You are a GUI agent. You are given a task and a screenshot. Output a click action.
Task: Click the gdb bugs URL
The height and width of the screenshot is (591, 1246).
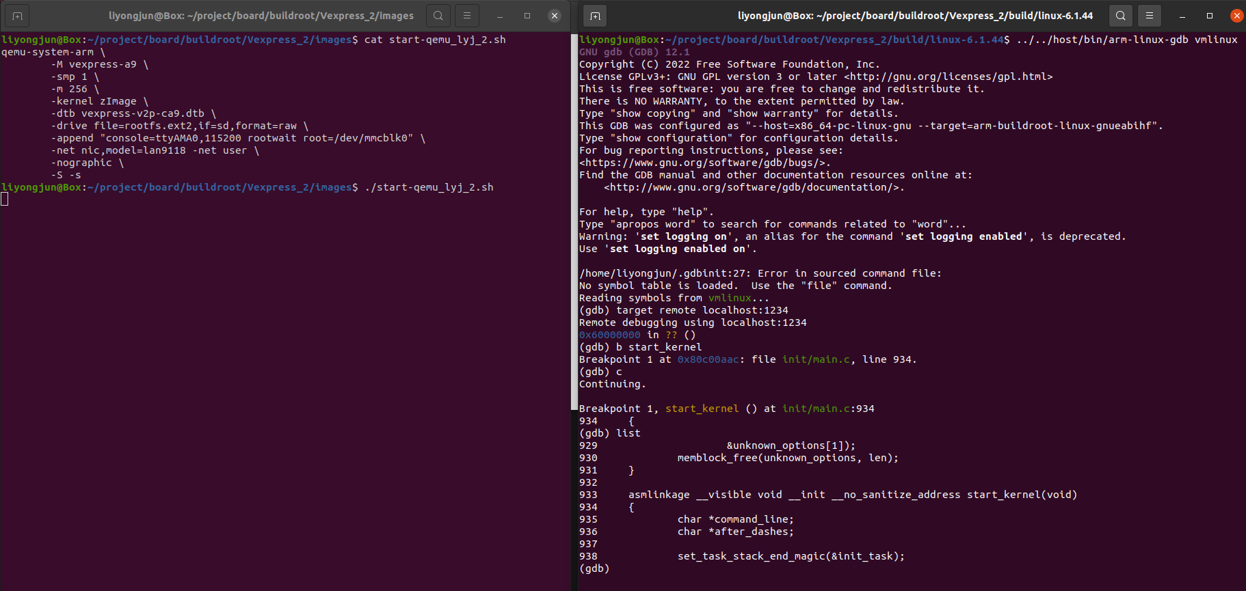click(702, 163)
